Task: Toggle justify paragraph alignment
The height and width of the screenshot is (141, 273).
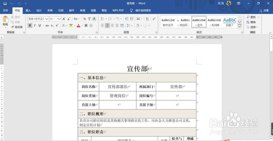Action: [x=117, y=26]
